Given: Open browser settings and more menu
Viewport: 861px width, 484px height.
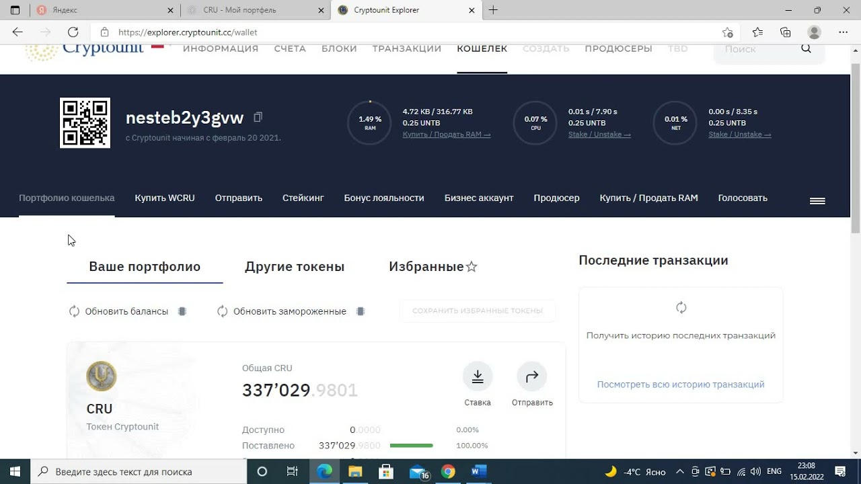Looking at the screenshot, I should click(x=844, y=32).
